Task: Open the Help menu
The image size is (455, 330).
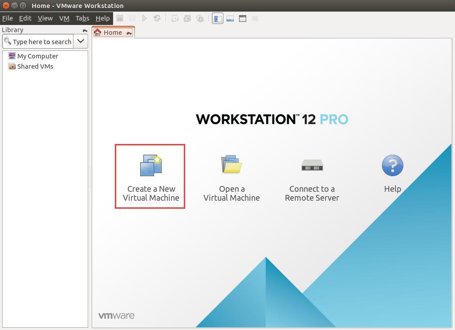Action: click(103, 18)
